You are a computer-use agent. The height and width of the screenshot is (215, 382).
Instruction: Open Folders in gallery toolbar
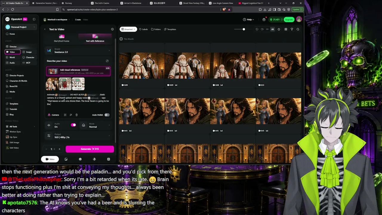click(156, 29)
